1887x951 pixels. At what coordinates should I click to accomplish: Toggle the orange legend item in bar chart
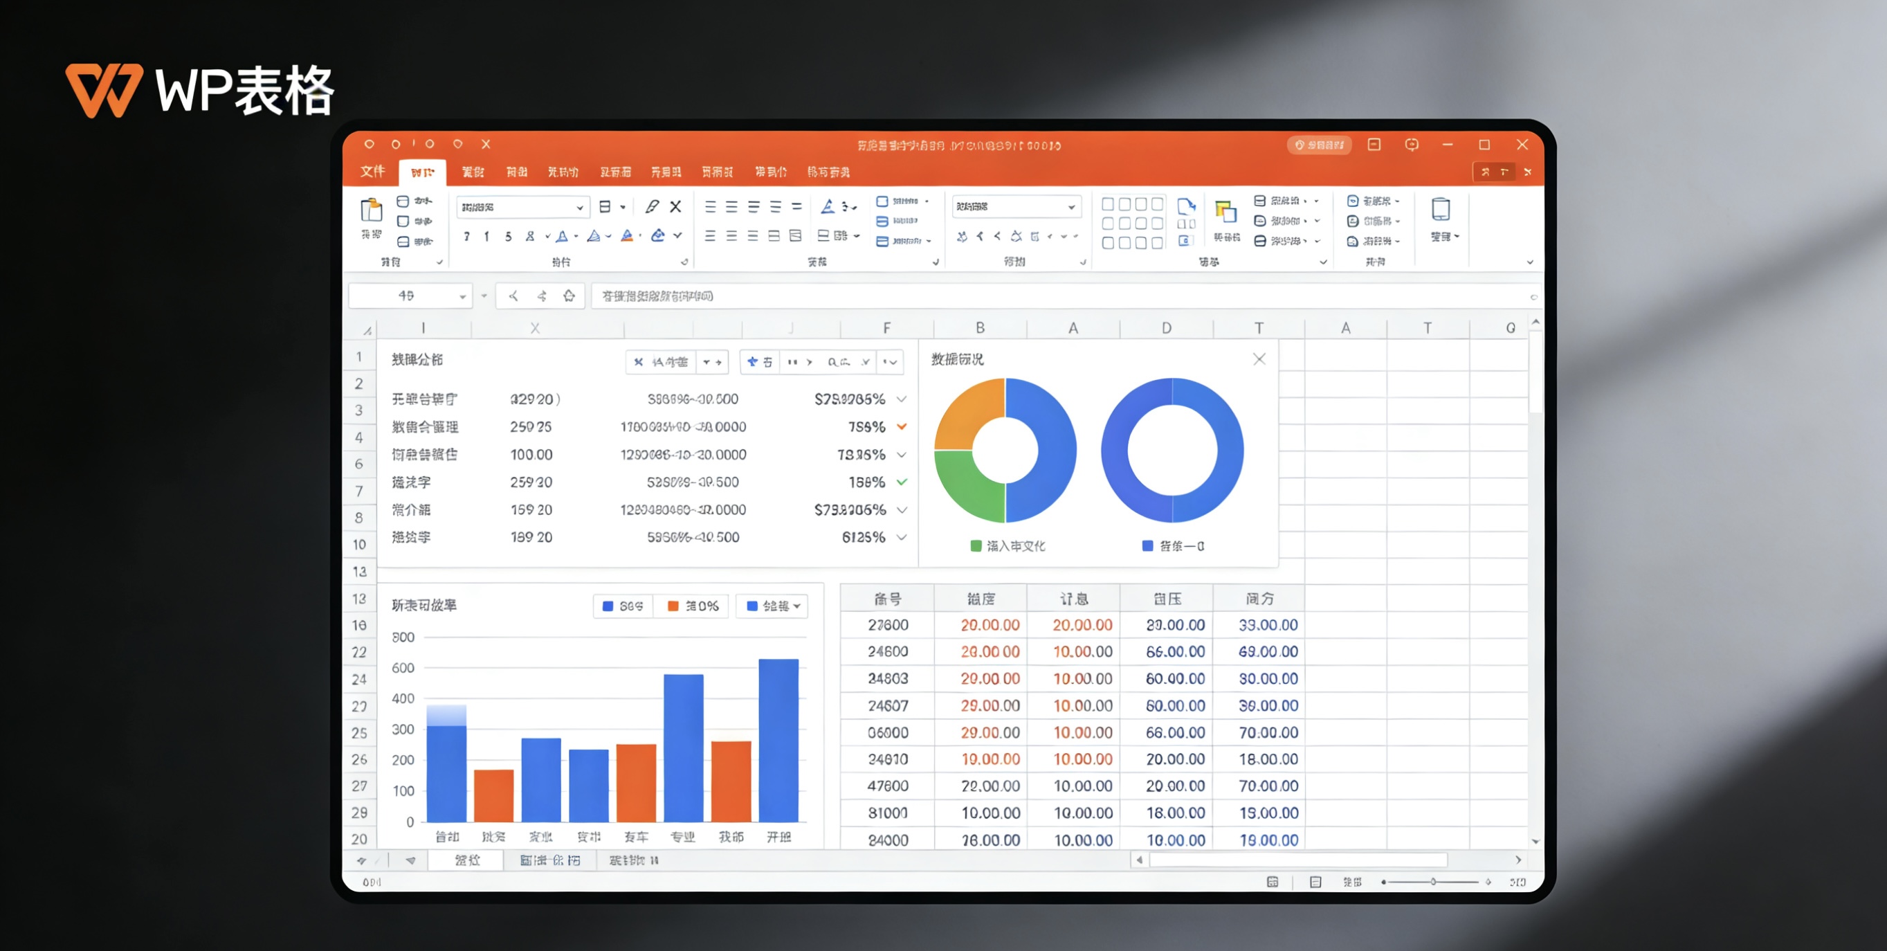click(692, 606)
